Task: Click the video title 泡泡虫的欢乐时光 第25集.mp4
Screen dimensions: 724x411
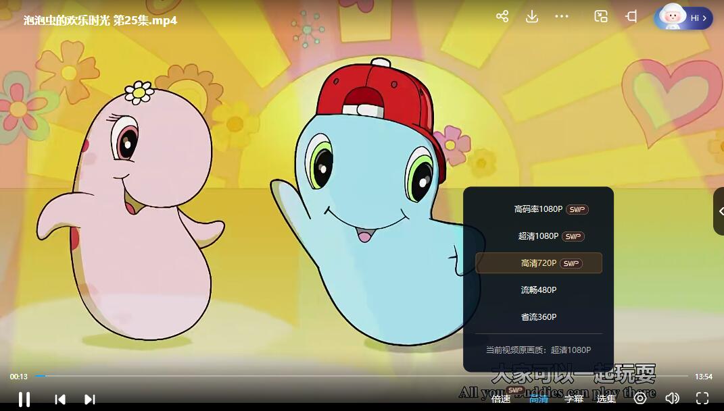Action: click(x=100, y=20)
